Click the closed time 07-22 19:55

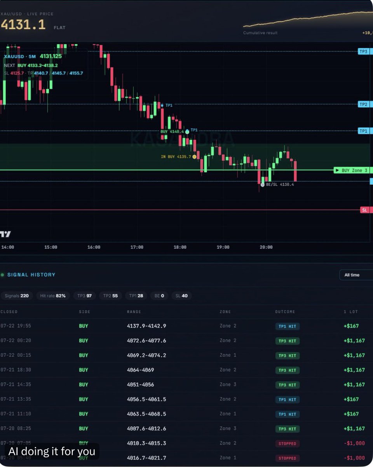pyautogui.click(x=16, y=326)
